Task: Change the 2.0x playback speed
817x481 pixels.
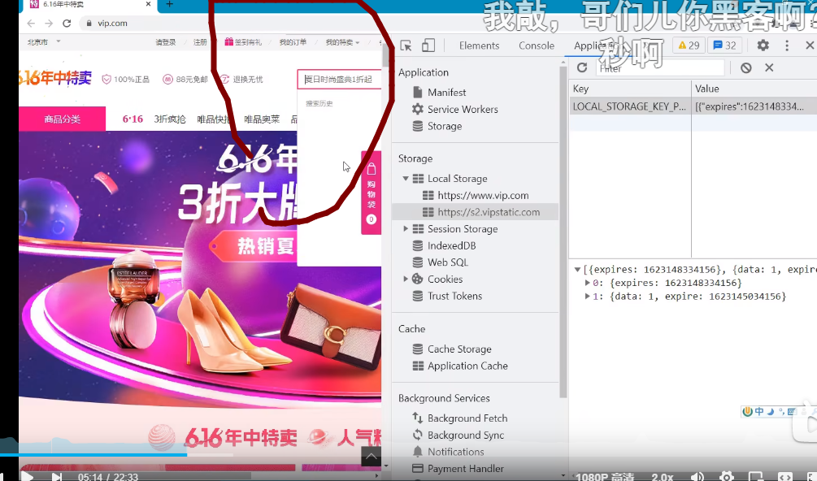Action: click(663, 476)
